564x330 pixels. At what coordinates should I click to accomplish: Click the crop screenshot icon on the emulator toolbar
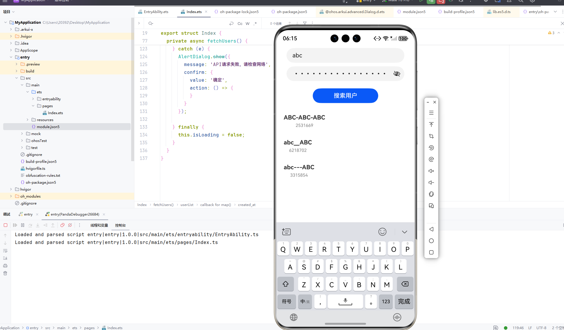click(x=431, y=136)
